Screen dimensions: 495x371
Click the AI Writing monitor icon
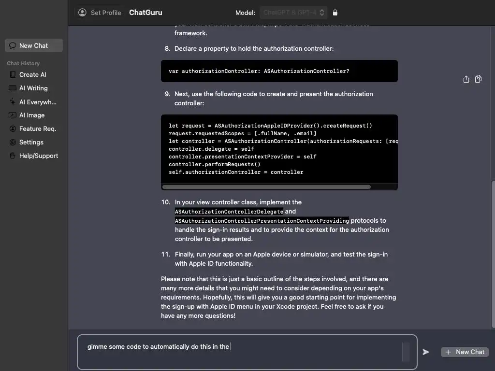tap(13, 88)
